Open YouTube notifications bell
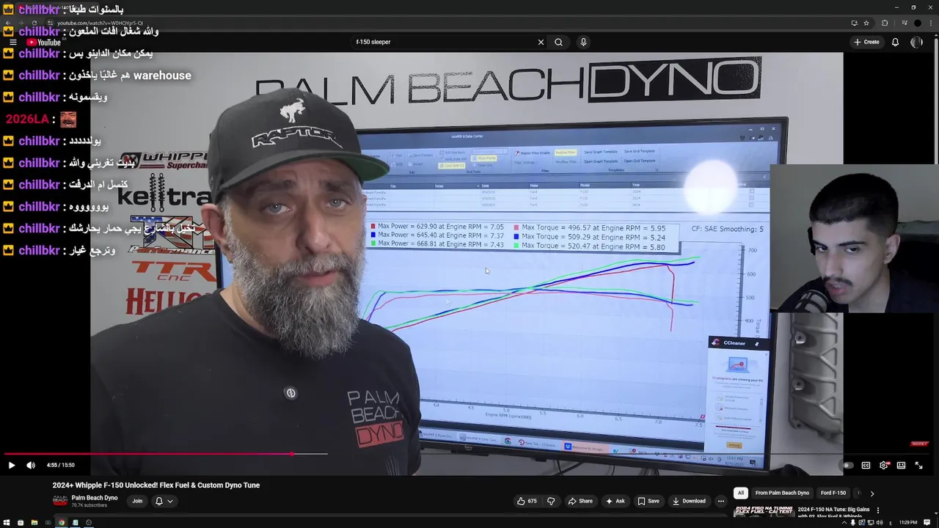The width and height of the screenshot is (939, 528). click(895, 42)
